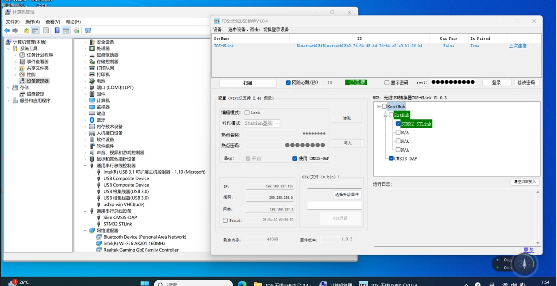Collapse 系统工具 in Computer Management tree
Screen dimensions: 557x286
(8, 49)
